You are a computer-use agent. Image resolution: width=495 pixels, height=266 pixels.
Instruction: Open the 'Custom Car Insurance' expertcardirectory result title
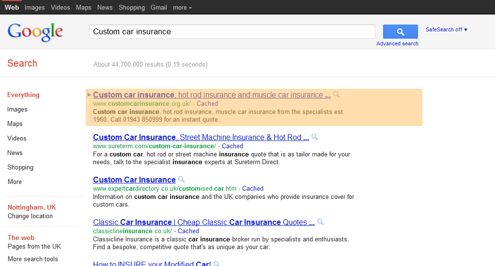134,180
